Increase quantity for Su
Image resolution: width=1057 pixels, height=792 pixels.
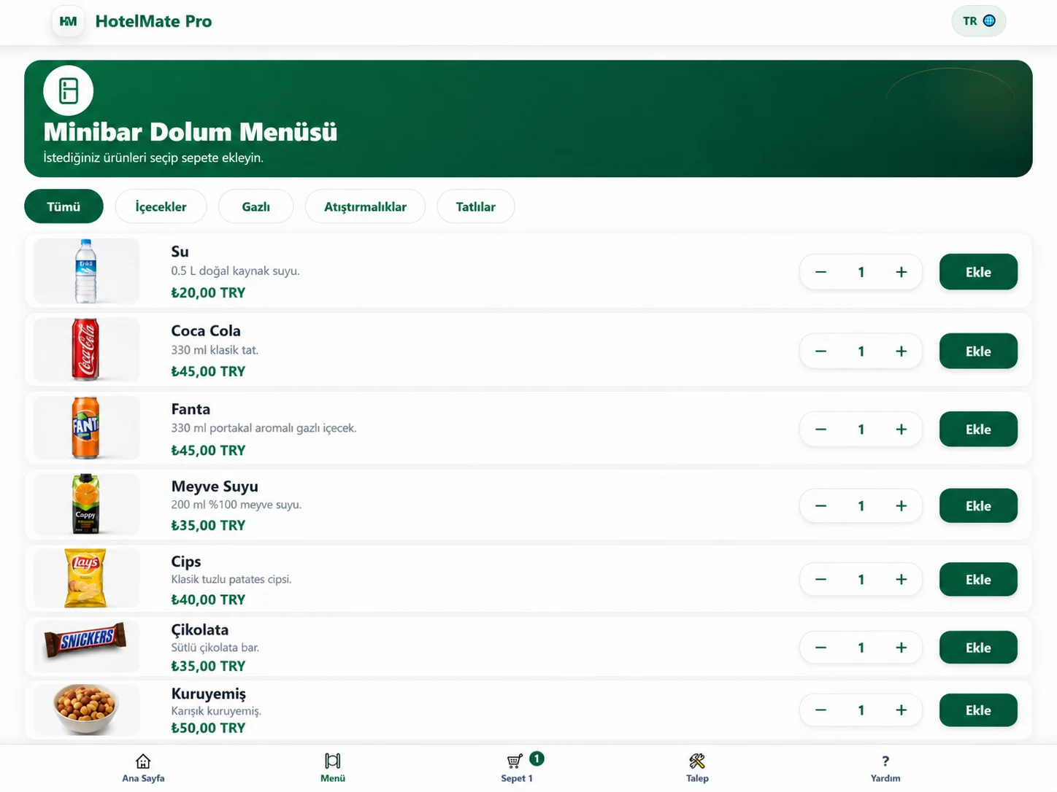point(902,272)
